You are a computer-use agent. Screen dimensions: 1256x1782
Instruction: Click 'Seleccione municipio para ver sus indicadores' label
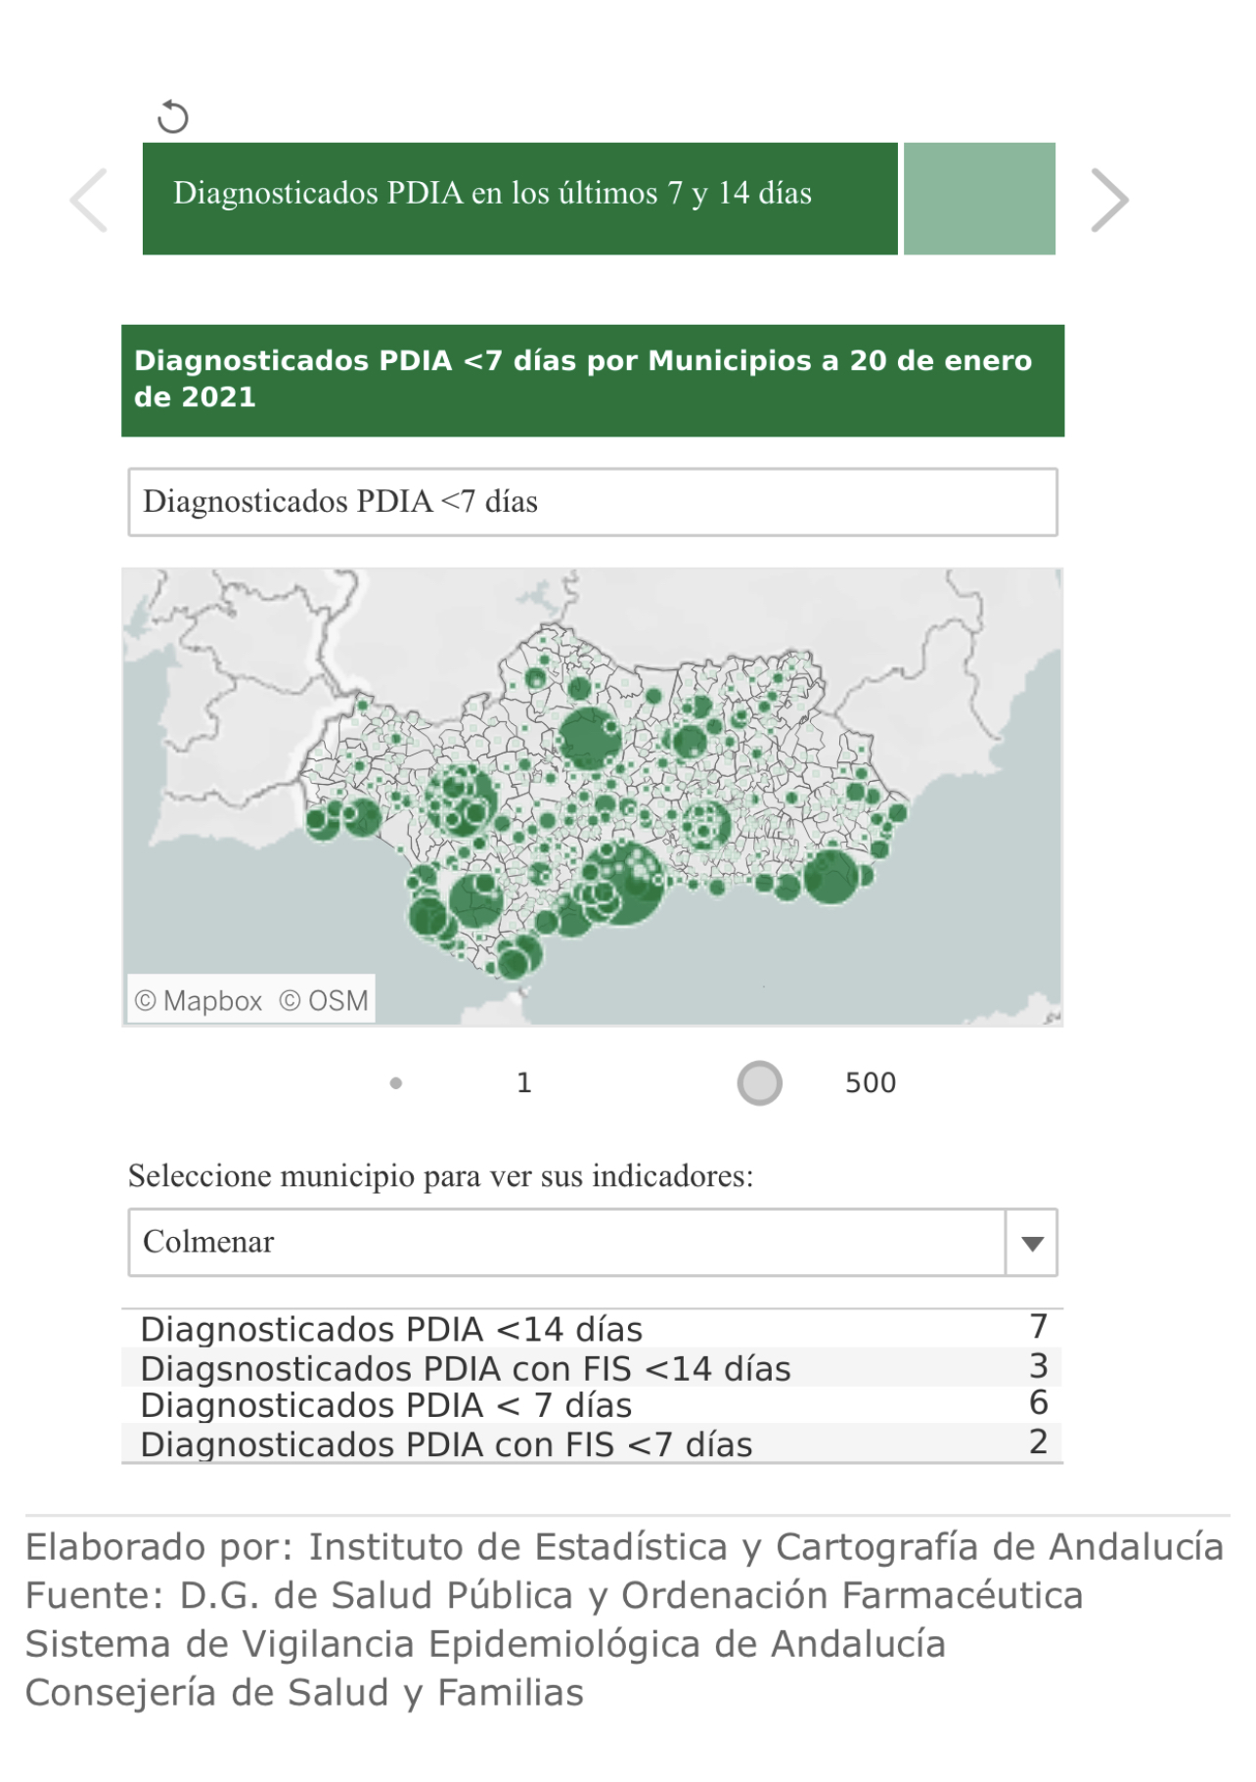[x=441, y=1175]
